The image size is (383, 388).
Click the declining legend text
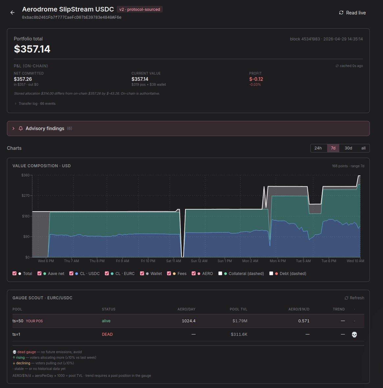point(23,363)
